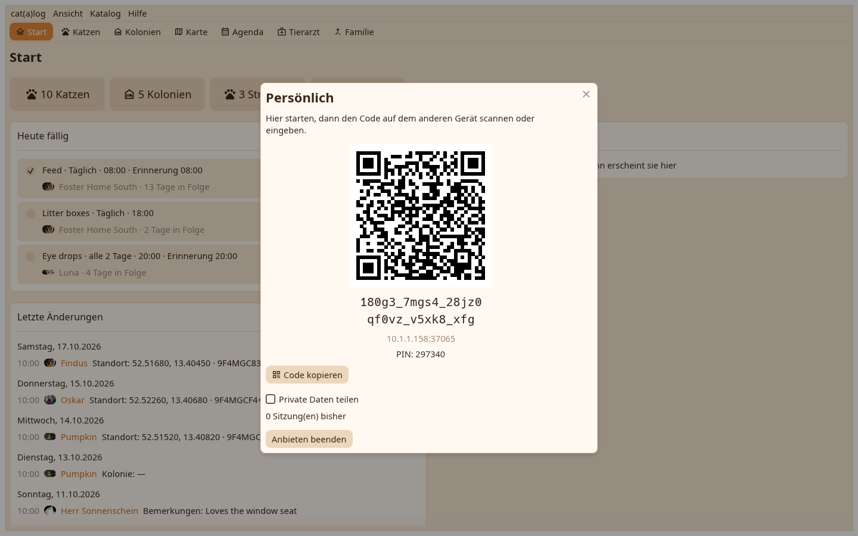This screenshot has height=536, width=858.
Task: Open the Ansicht menu
Action: click(x=68, y=13)
